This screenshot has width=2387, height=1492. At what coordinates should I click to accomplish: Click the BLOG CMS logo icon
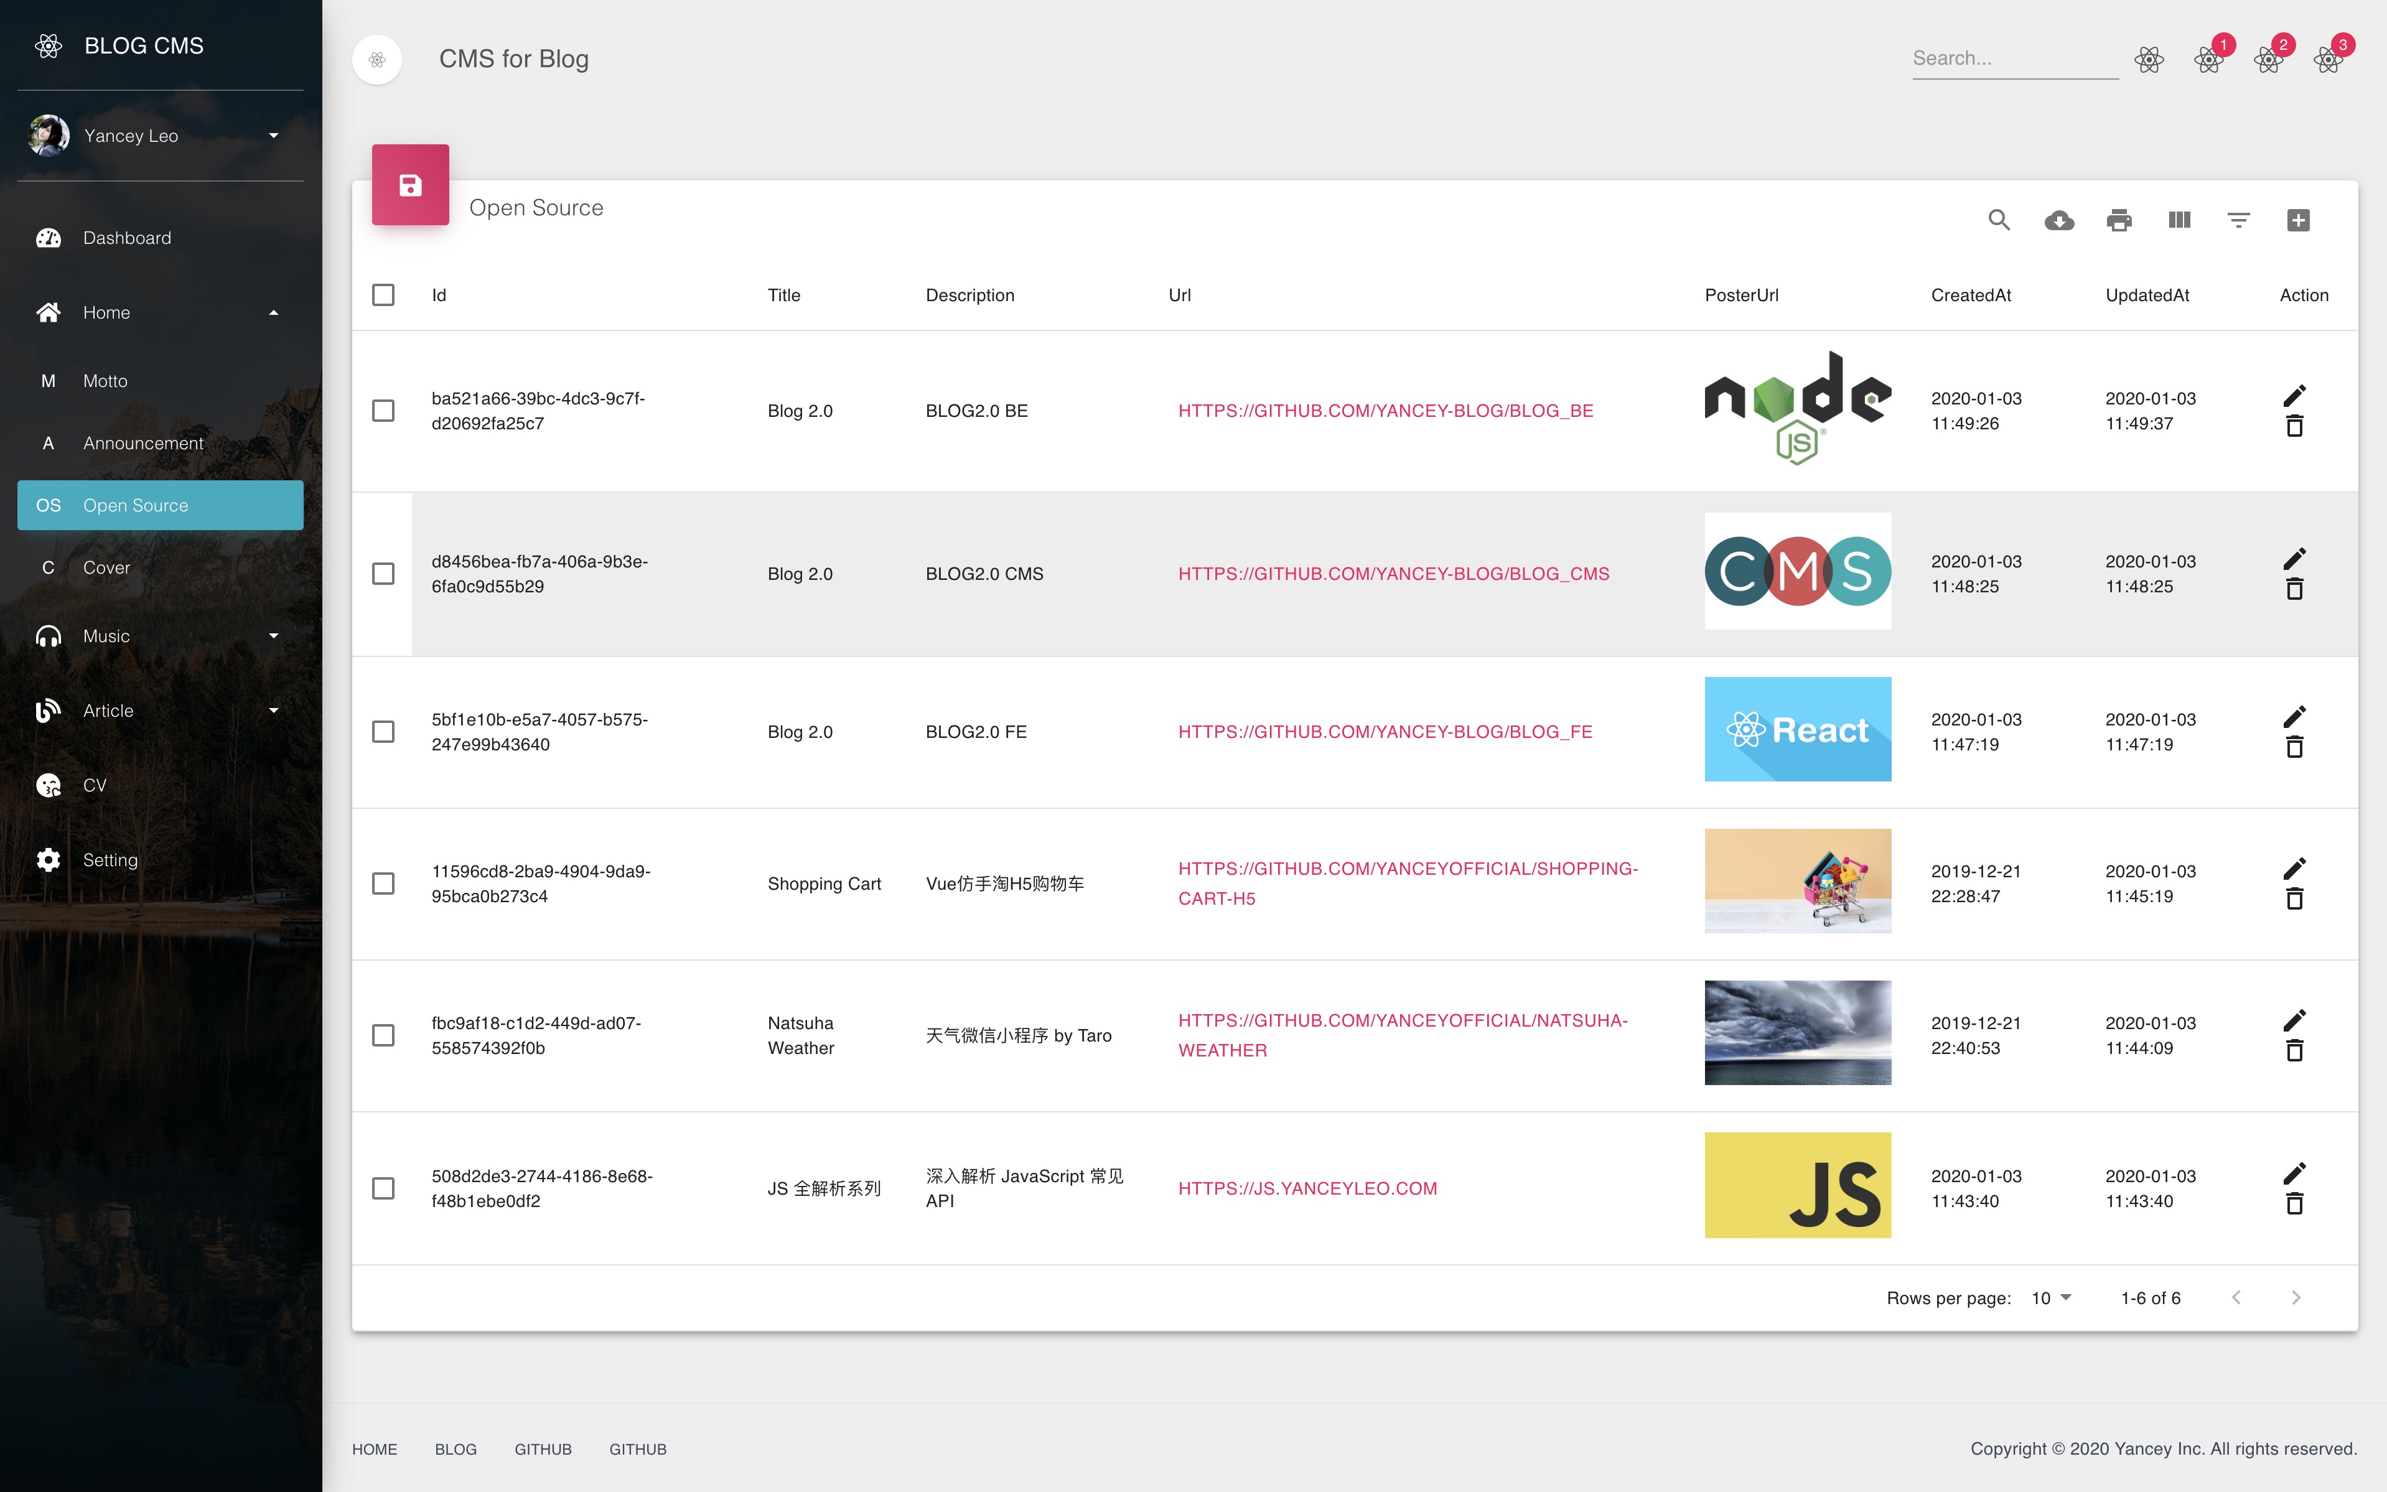pos(49,45)
